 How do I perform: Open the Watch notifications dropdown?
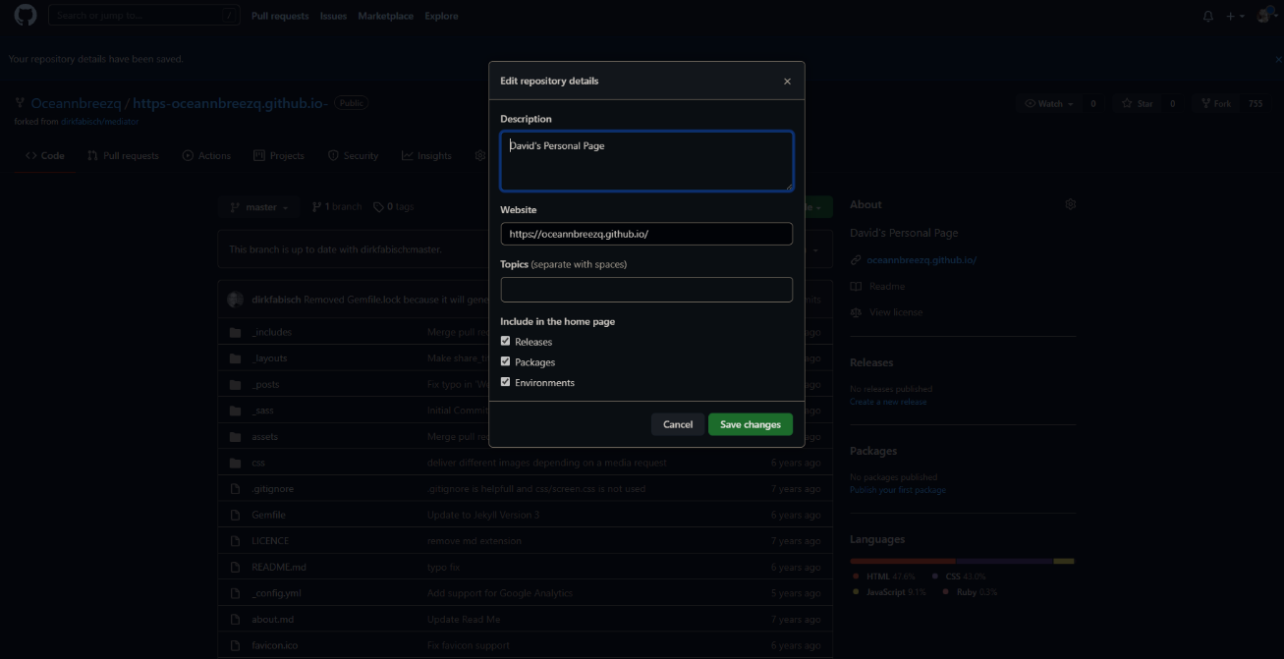pos(1048,103)
